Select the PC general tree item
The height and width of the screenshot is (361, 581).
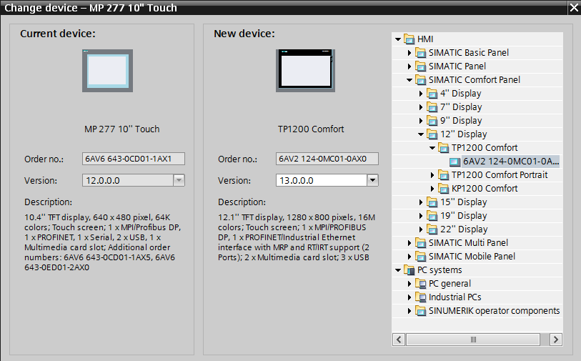pos(450,284)
